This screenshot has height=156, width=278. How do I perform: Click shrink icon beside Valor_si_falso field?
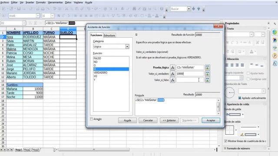click(208, 80)
